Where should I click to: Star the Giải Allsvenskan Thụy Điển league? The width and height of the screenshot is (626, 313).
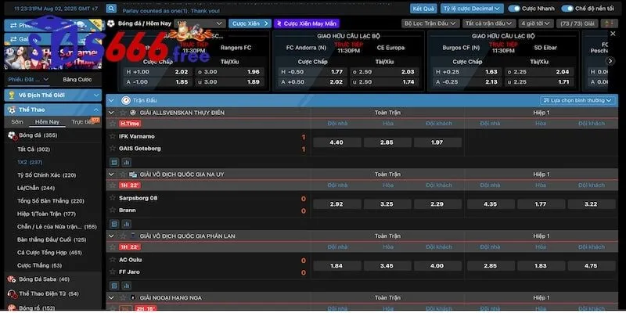pyautogui.click(x=121, y=113)
